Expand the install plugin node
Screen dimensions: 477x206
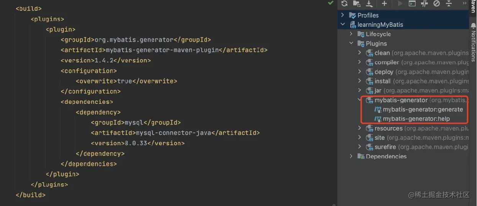359,81
